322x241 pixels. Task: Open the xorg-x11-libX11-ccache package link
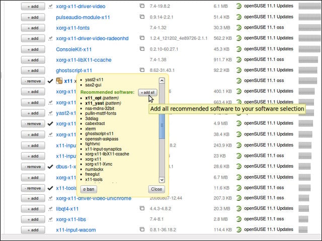pyautogui.click(x=84, y=60)
